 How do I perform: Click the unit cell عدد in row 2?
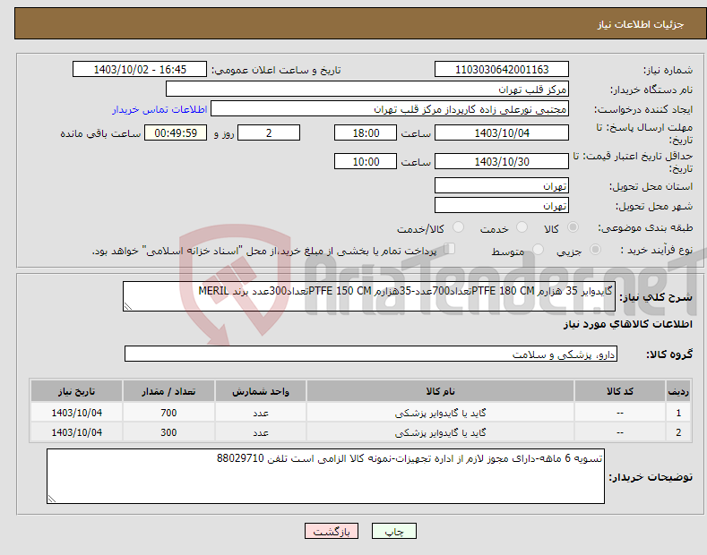[261, 432]
